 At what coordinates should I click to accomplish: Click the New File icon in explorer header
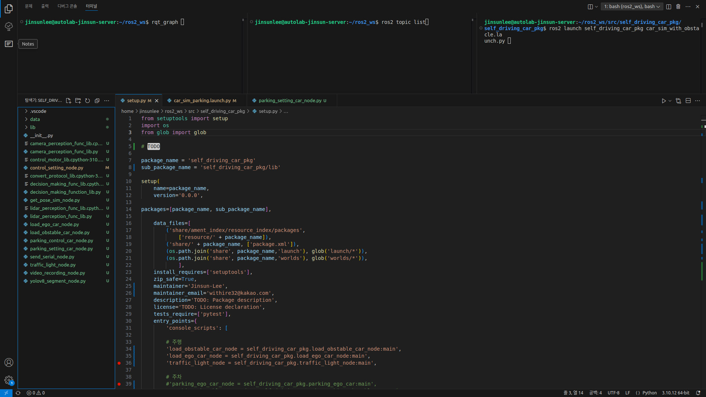coord(68,101)
